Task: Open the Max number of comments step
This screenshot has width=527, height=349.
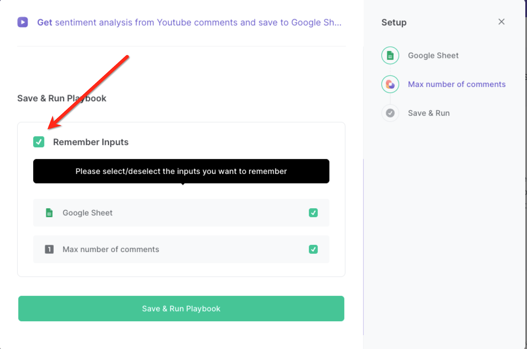Action: tap(457, 84)
